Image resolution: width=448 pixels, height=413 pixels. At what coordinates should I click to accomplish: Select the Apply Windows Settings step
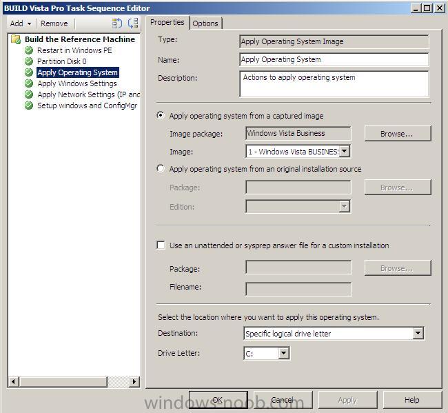click(77, 83)
